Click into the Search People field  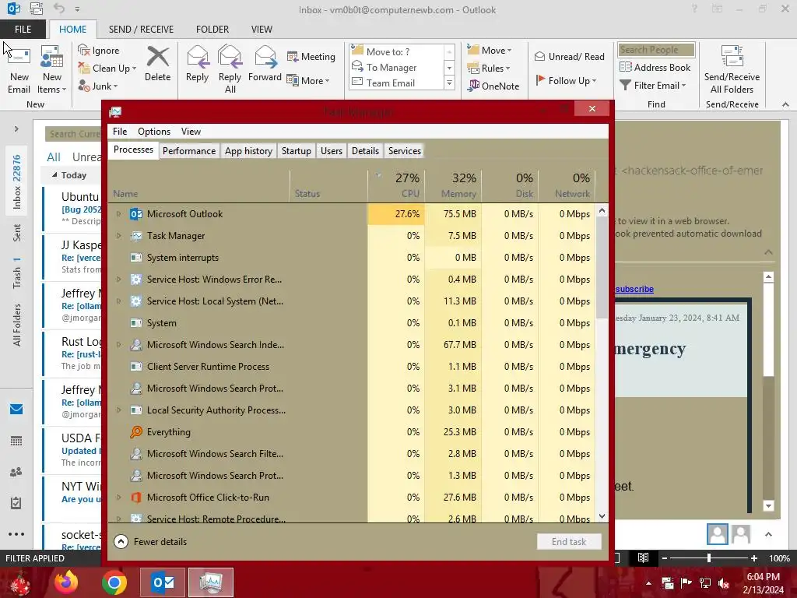pos(656,50)
